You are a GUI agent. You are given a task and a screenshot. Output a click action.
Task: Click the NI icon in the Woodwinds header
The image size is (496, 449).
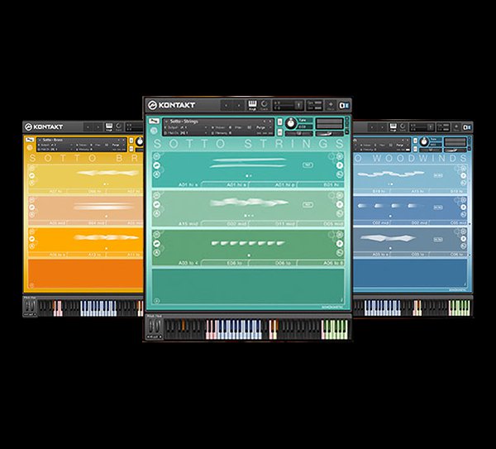click(x=467, y=127)
